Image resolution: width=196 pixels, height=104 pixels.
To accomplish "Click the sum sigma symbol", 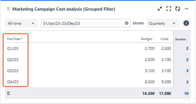I will [x=8, y=93].
